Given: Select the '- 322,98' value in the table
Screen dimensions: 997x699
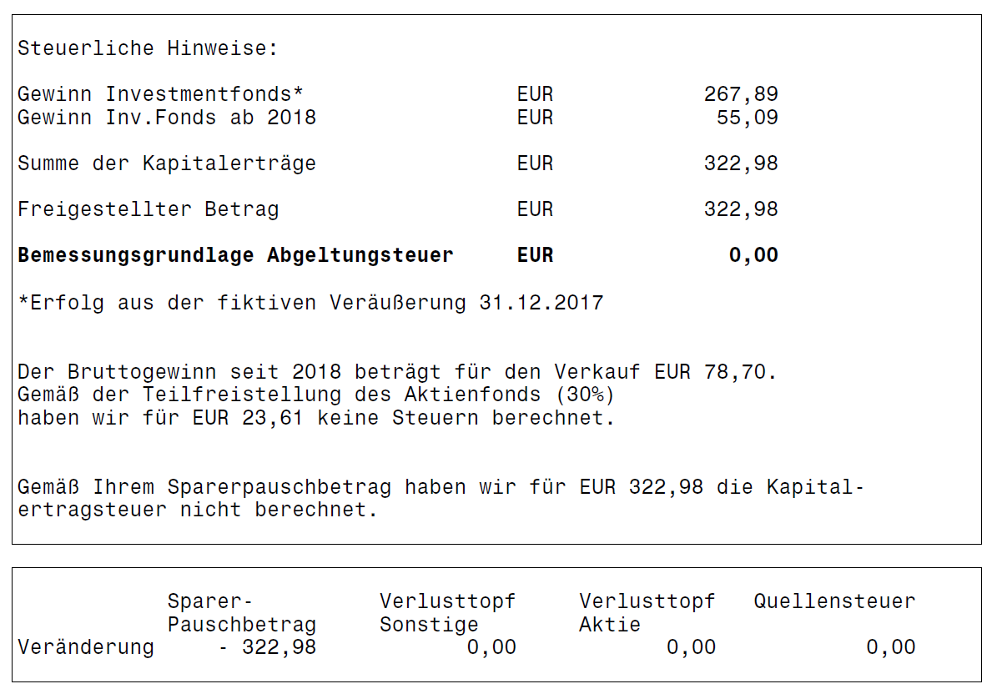Looking at the screenshot, I should click(267, 647).
